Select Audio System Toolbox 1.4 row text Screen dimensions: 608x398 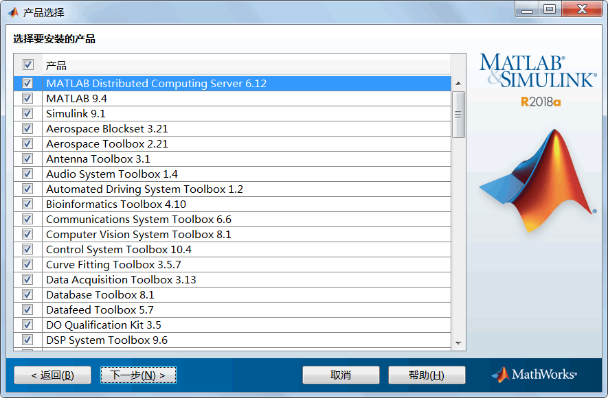point(112,174)
